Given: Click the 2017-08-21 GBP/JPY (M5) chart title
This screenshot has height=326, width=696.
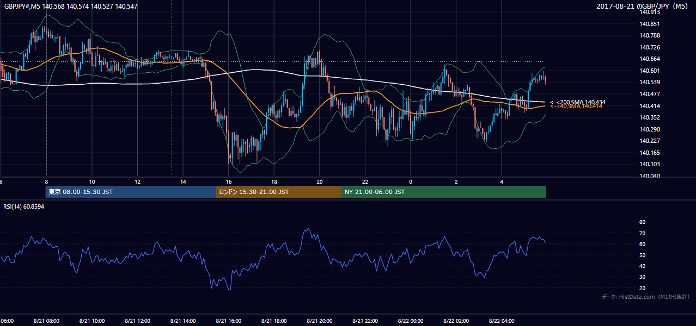Looking at the screenshot, I should (643, 7).
